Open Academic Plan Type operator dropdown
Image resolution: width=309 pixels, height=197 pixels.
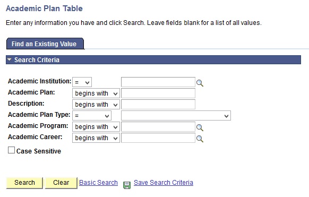coord(92,116)
